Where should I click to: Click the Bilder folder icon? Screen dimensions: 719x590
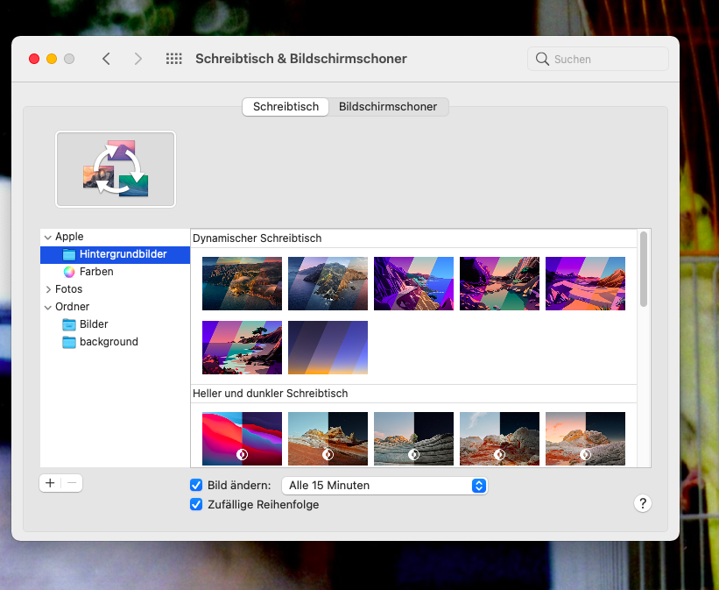coord(69,324)
